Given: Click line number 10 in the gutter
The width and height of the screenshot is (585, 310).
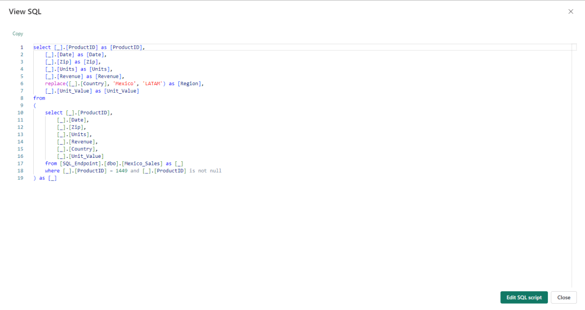Looking at the screenshot, I should (x=21, y=113).
